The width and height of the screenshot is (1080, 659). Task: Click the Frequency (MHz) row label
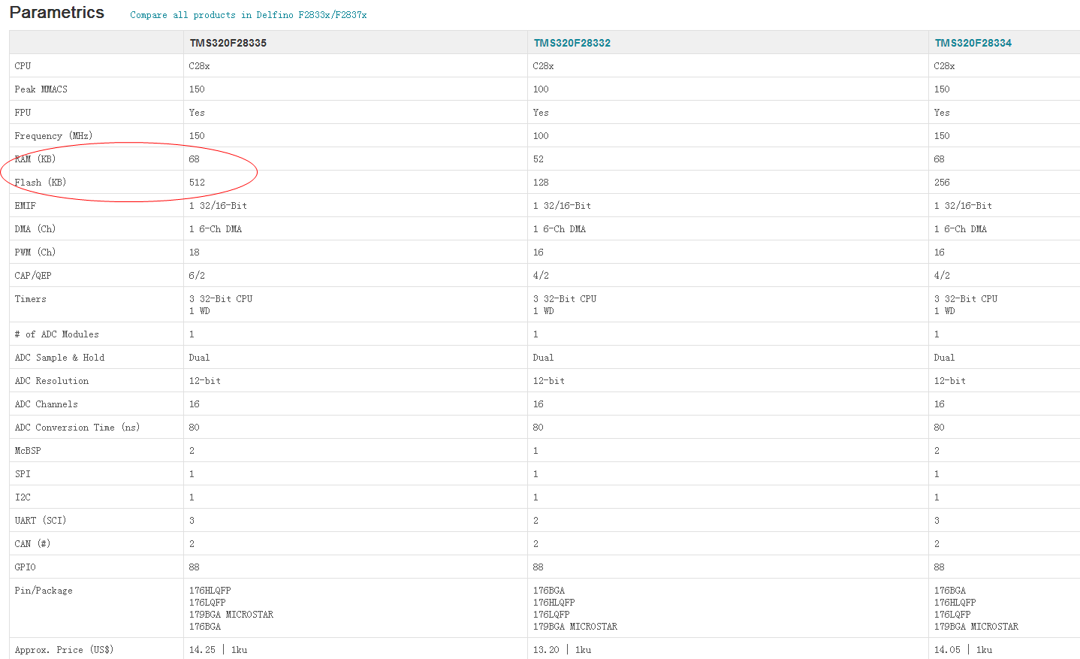pos(53,136)
